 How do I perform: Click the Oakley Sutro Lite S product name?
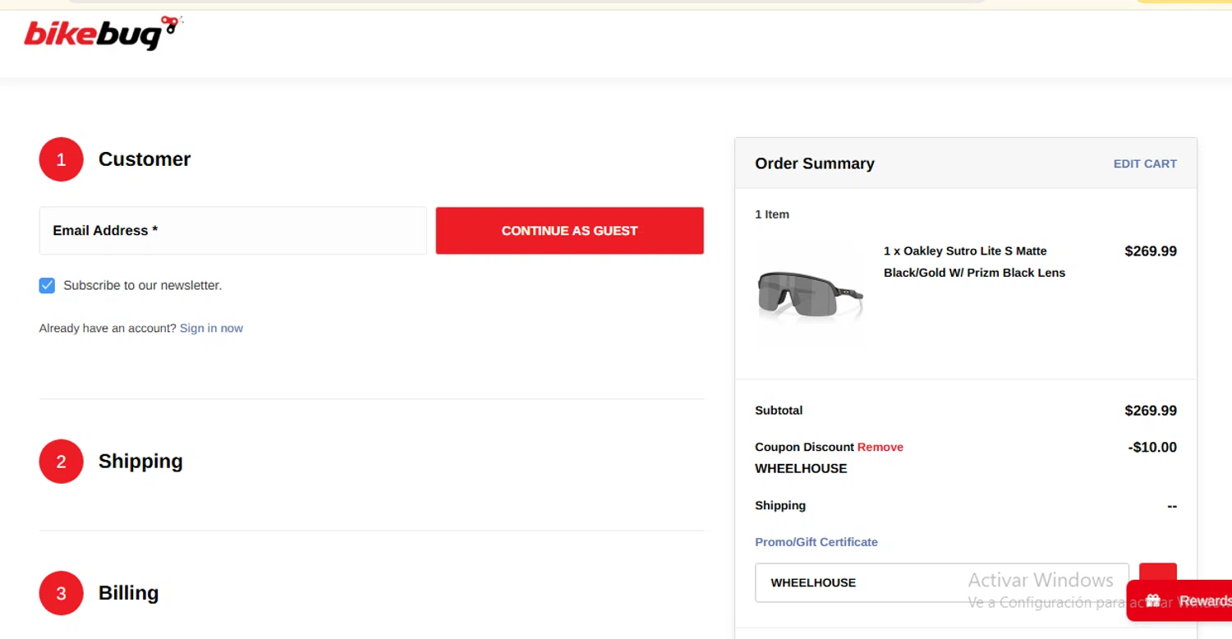point(974,262)
